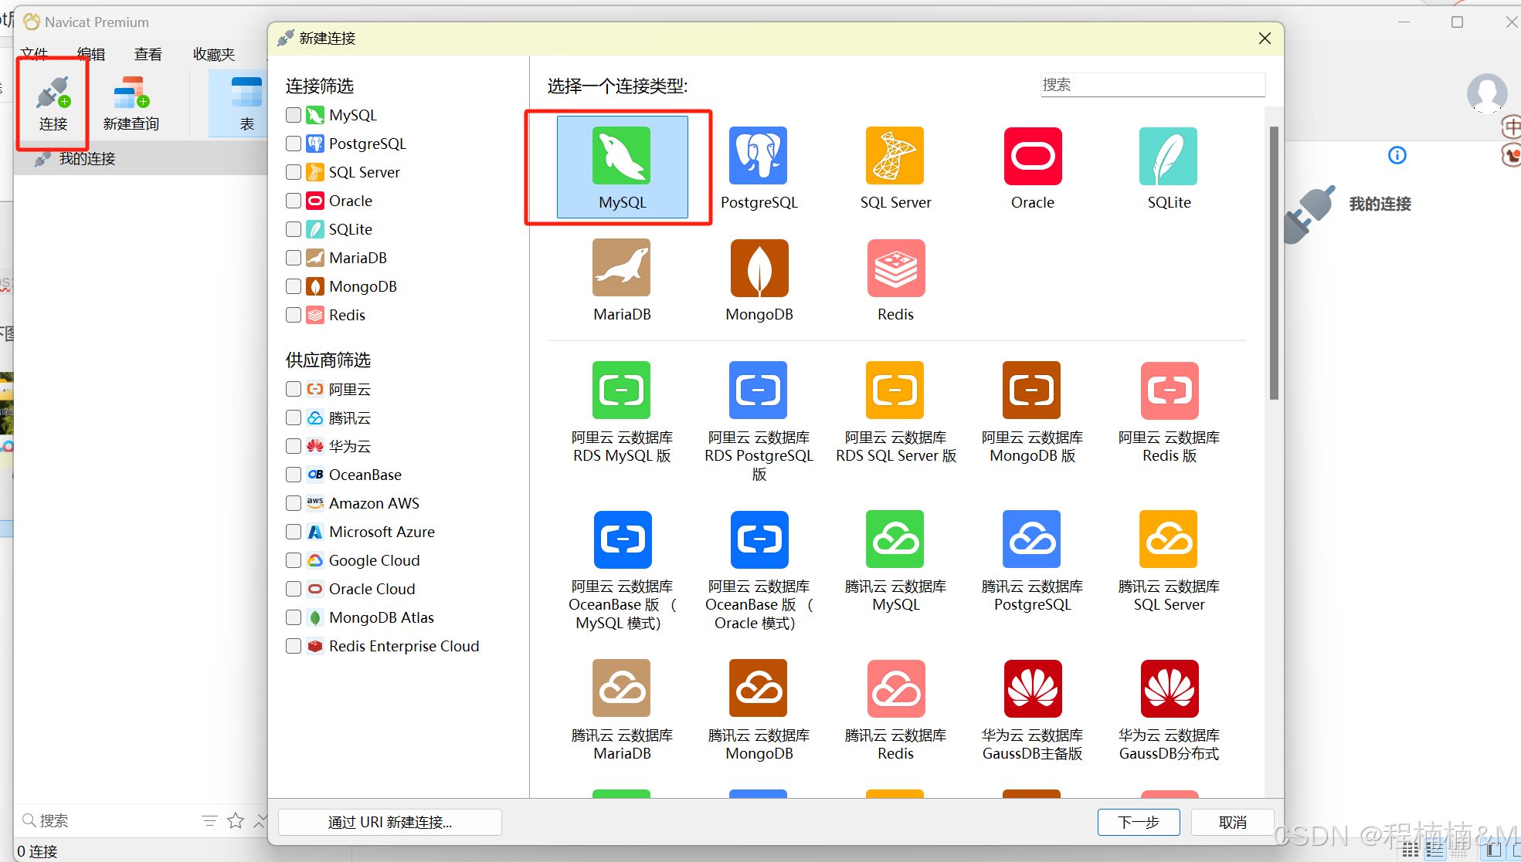1521x862 pixels.
Task: Enable the Amazon AWS vendor filter
Action: [294, 503]
